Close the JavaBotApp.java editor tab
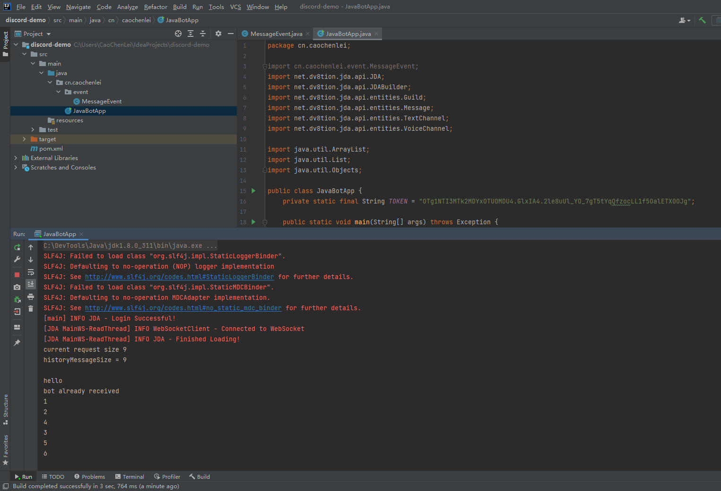The image size is (721, 491). point(376,34)
